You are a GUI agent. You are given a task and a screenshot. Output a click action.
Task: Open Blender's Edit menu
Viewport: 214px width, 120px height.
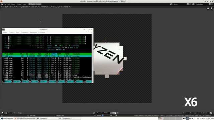coord(9,4)
